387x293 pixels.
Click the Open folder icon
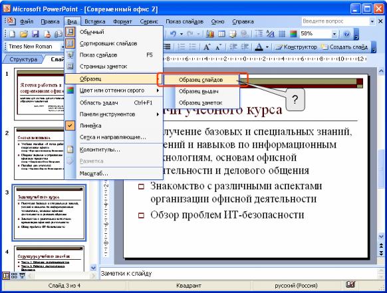click(x=24, y=34)
